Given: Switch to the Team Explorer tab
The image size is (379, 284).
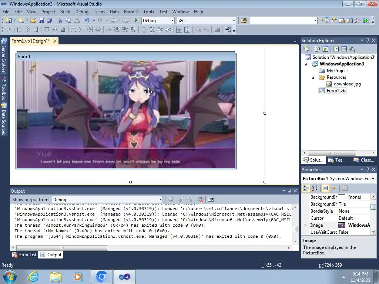Looking at the screenshot, I should tap(337, 160).
